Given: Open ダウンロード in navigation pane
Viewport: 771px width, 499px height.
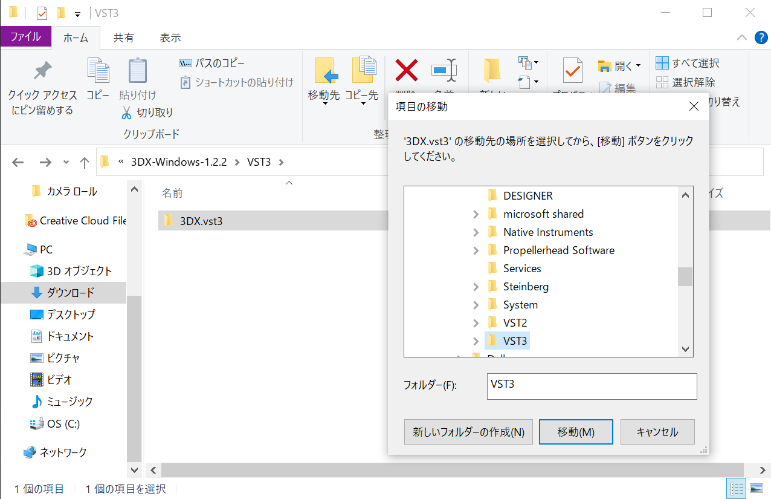Looking at the screenshot, I should tap(63, 293).
